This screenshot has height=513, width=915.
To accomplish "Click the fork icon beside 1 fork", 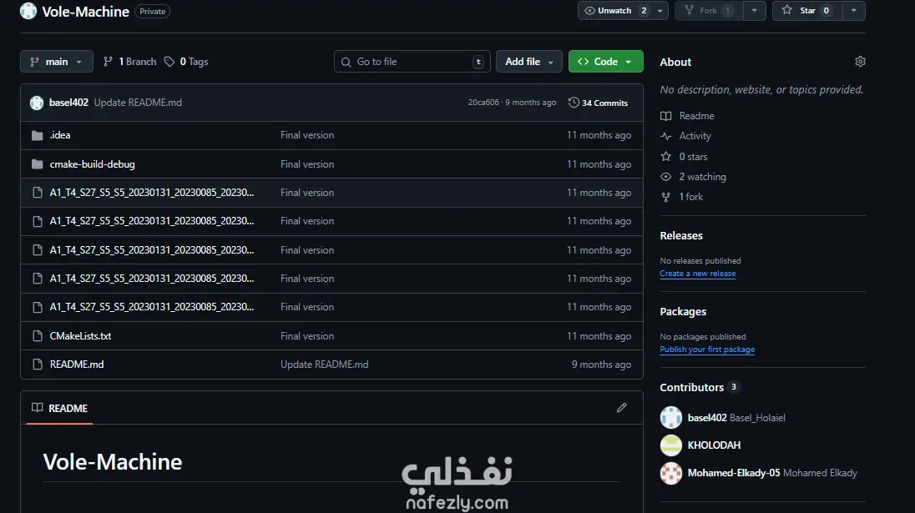I will tap(666, 197).
